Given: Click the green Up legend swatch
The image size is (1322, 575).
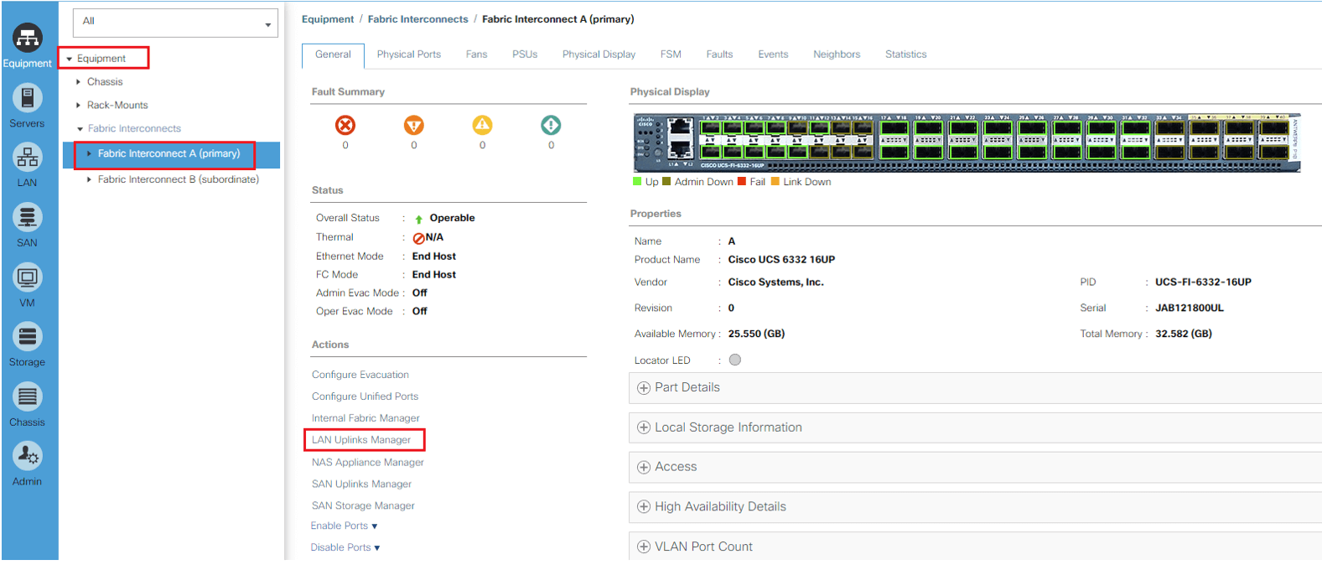Looking at the screenshot, I should pyautogui.click(x=637, y=181).
